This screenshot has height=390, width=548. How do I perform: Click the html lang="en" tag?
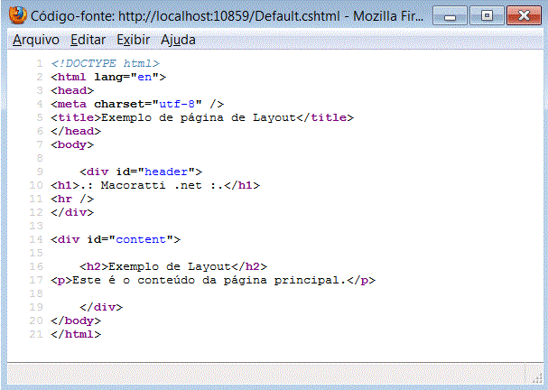(x=108, y=77)
